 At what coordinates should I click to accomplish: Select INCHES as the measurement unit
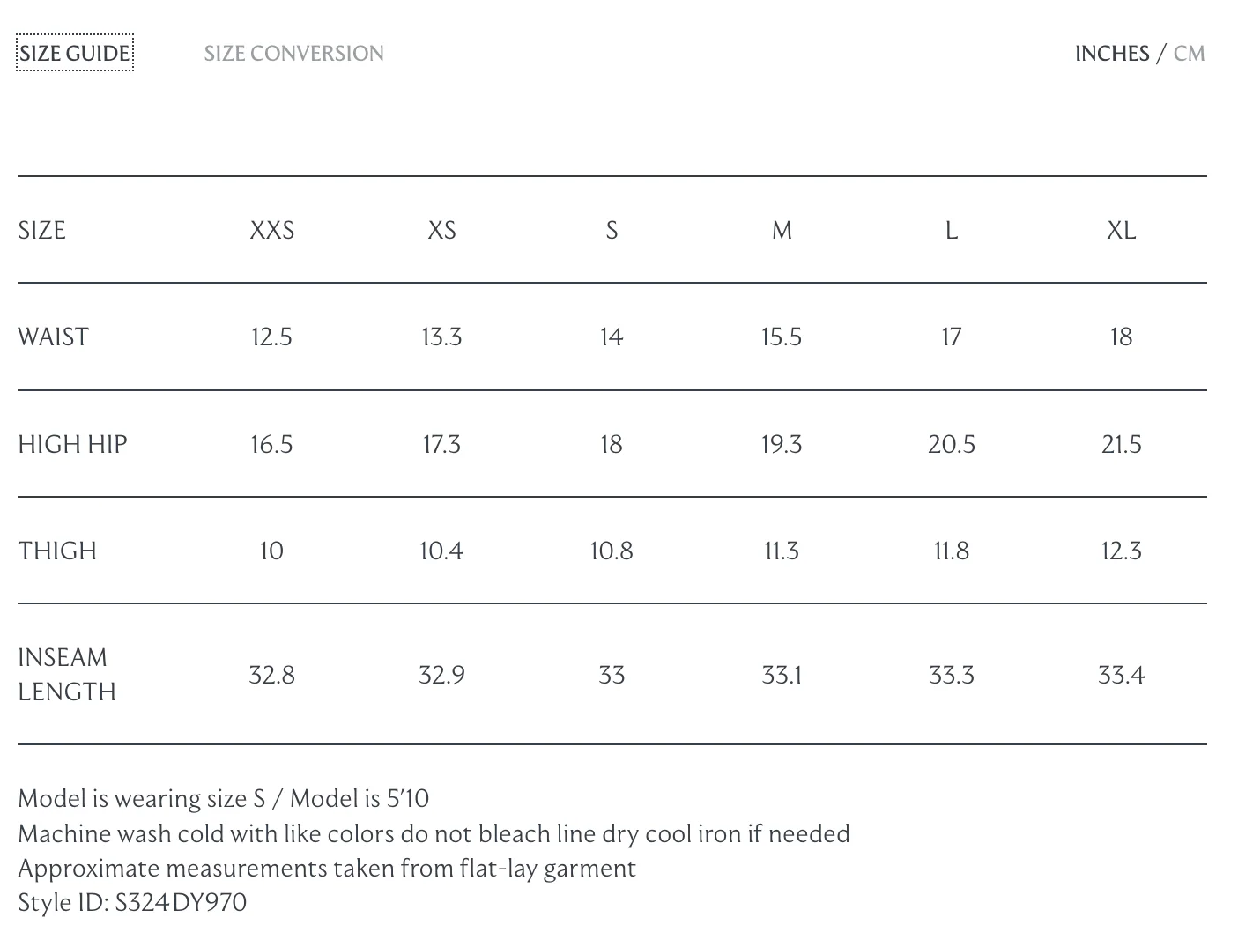click(1112, 54)
